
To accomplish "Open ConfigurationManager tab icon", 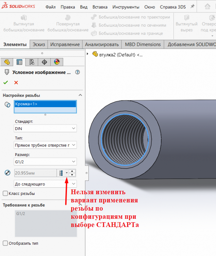I will coord(32,62).
